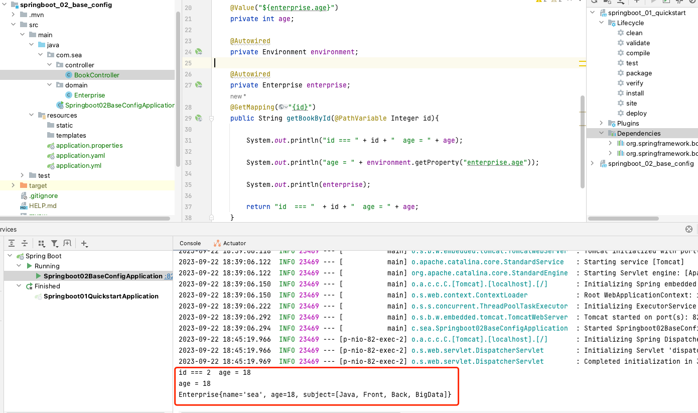Expand first org.springframework.boot dependency
Viewport: 698px width, 413px height.
(611, 143)
